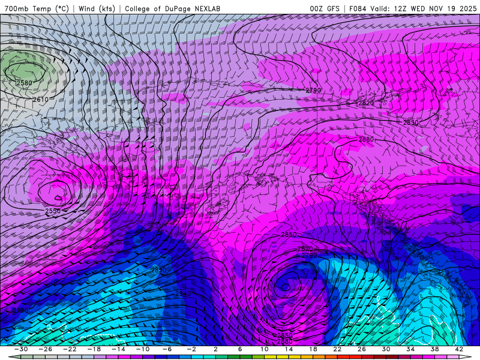Click the 30 color scale value
This screenshot has width=480, height=360.
coord(386,349)
